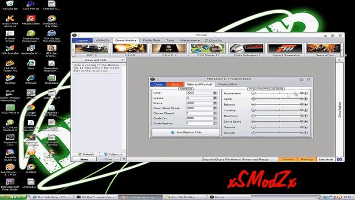Switch to Xbox 360 Modding taskbar item

185,197
